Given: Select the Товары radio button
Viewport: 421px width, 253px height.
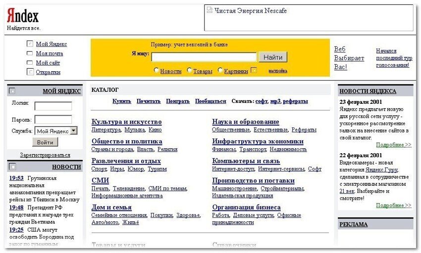Looking at the screenshot, I should (189, 70).
